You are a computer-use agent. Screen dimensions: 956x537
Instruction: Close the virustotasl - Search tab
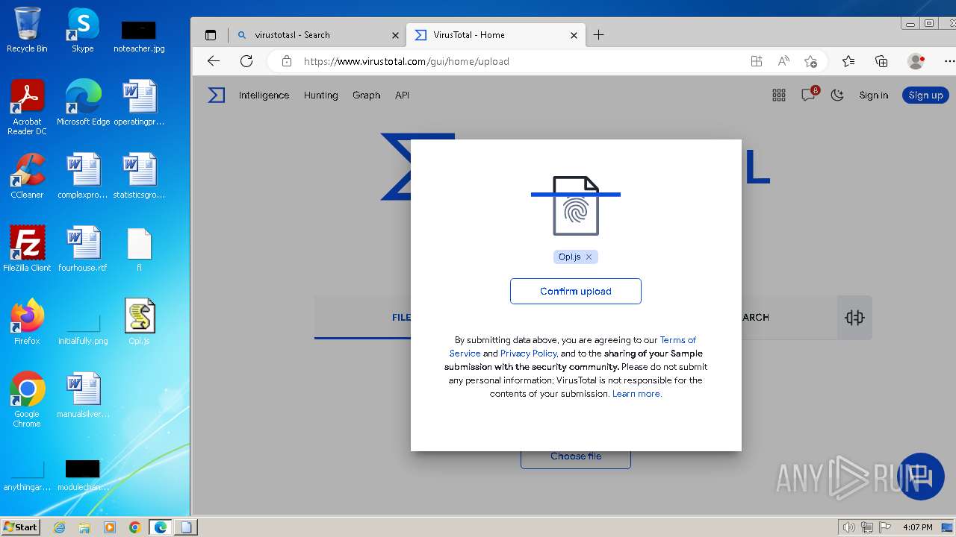click(x=395, y=35)
